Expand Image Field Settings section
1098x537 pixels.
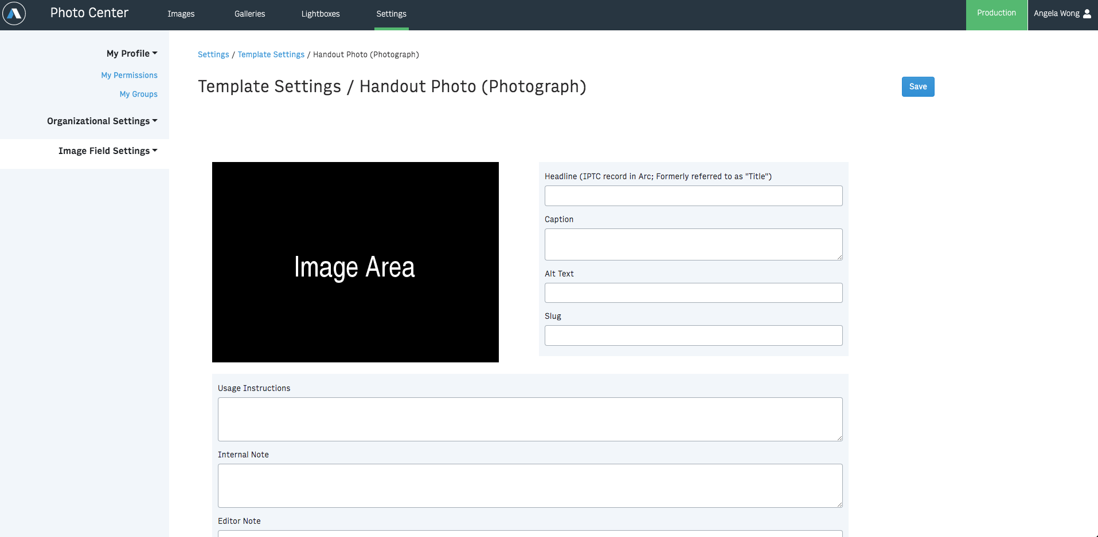point(108,151)
